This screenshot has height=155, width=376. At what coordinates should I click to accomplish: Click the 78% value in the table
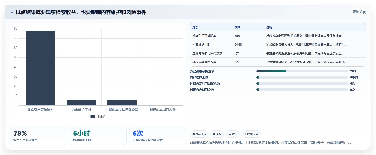click(237, 36)
